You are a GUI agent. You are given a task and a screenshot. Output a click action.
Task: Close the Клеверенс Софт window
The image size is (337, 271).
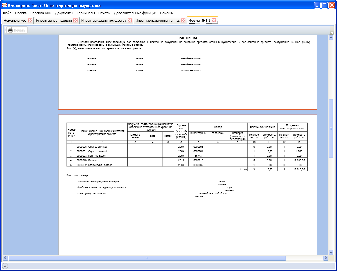pos(332,5)
